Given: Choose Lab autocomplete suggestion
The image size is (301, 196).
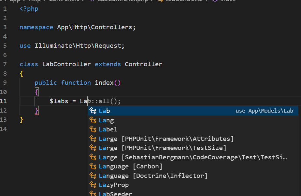Looking at the screenshot, I should 193,111.
